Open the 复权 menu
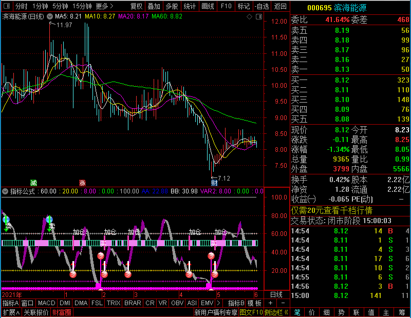Screen dimensions: 411x318 click(x=137, y=6)
